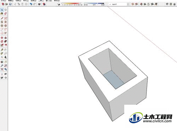Pick the Circle tool
The image size is (177, 131).
click(x=2, y=26)
